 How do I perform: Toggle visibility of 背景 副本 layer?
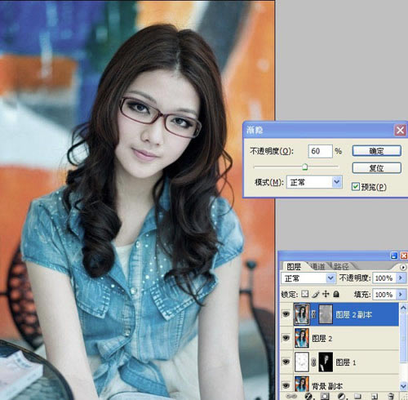point(286,385)
